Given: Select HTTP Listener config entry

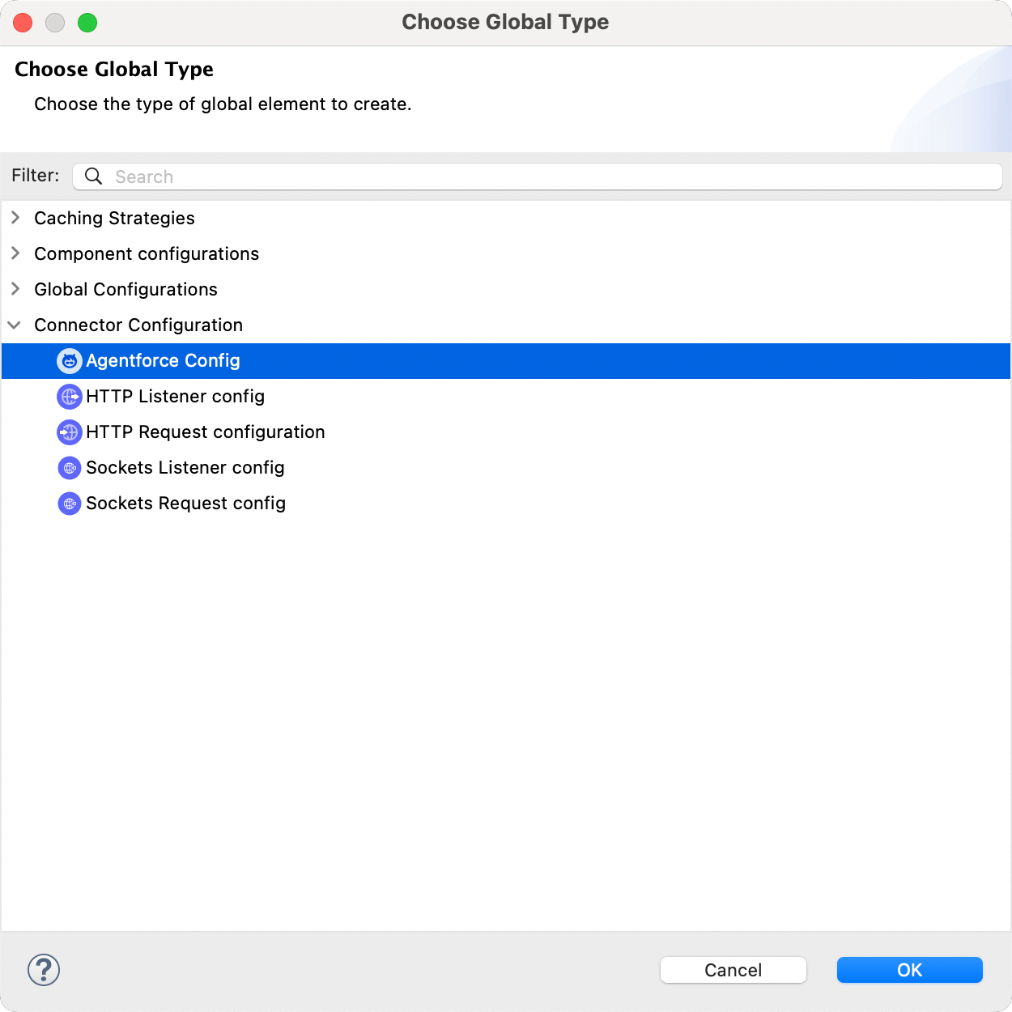Looking at the screenshot, I should point(506,397).
